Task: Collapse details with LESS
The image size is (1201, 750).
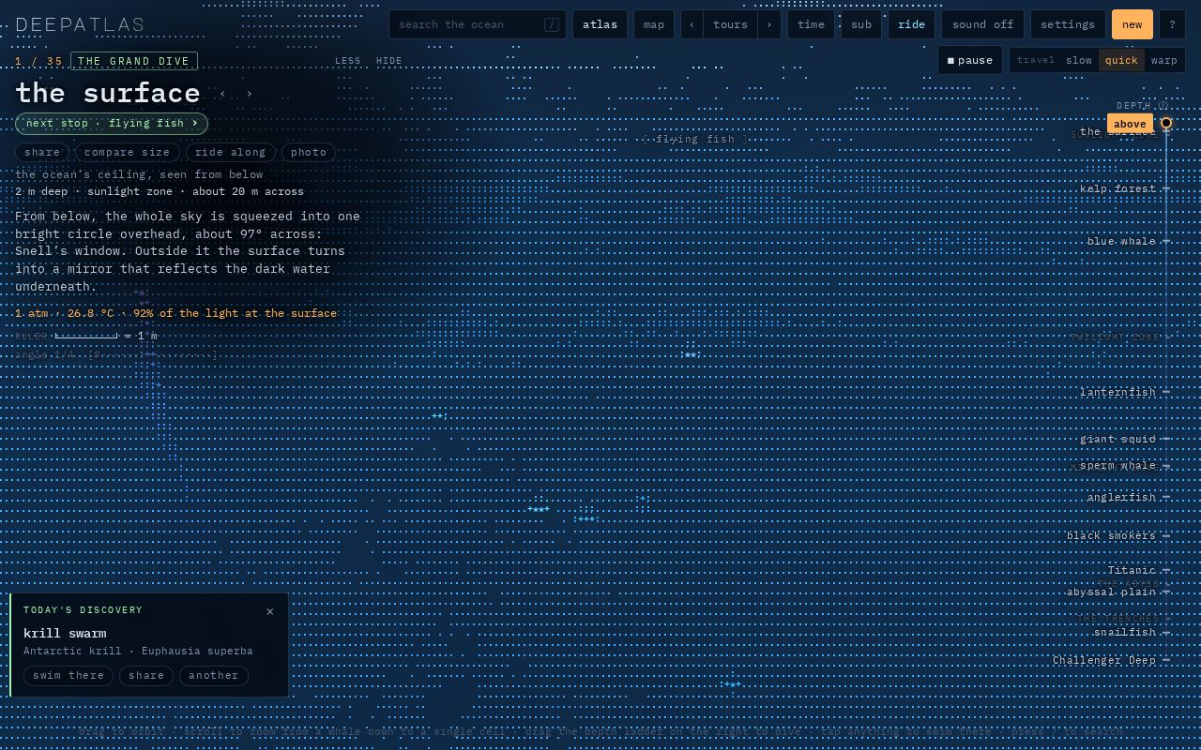Action: tap(348, 61)
